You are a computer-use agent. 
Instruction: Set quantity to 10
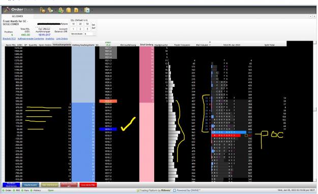click(x=73, y=24)
